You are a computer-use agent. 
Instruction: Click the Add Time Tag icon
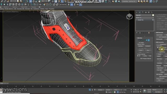click(x=118, y=92)
